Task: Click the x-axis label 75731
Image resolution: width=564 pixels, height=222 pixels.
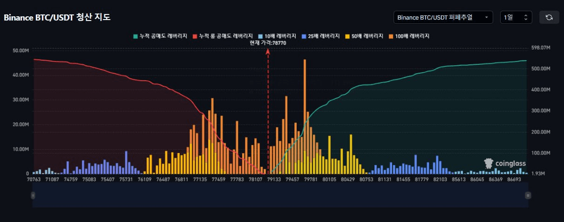Action: [x=126, y=179]
